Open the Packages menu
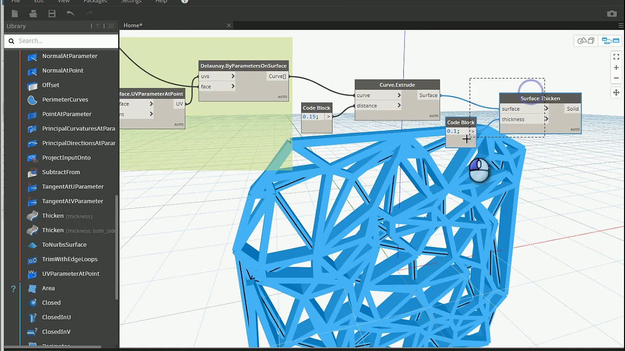Viewport: 625px width, 351px height. (95, 1)
